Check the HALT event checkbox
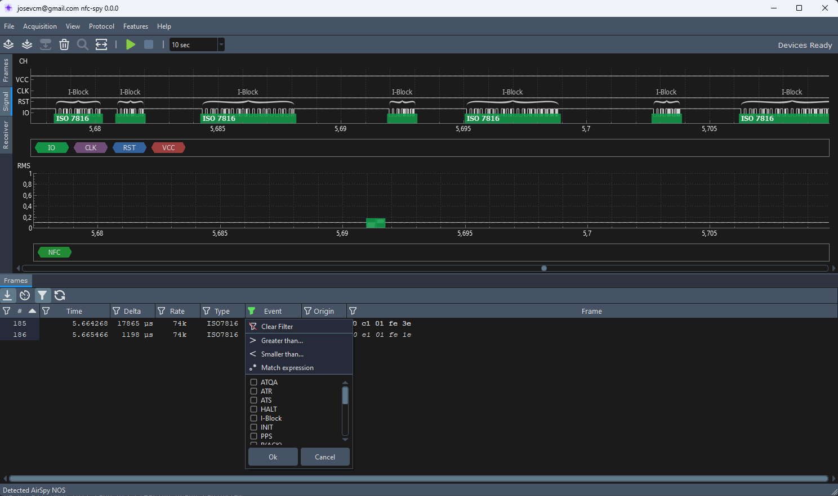This screenshot has width=838, height=496. tap(253, 409)
